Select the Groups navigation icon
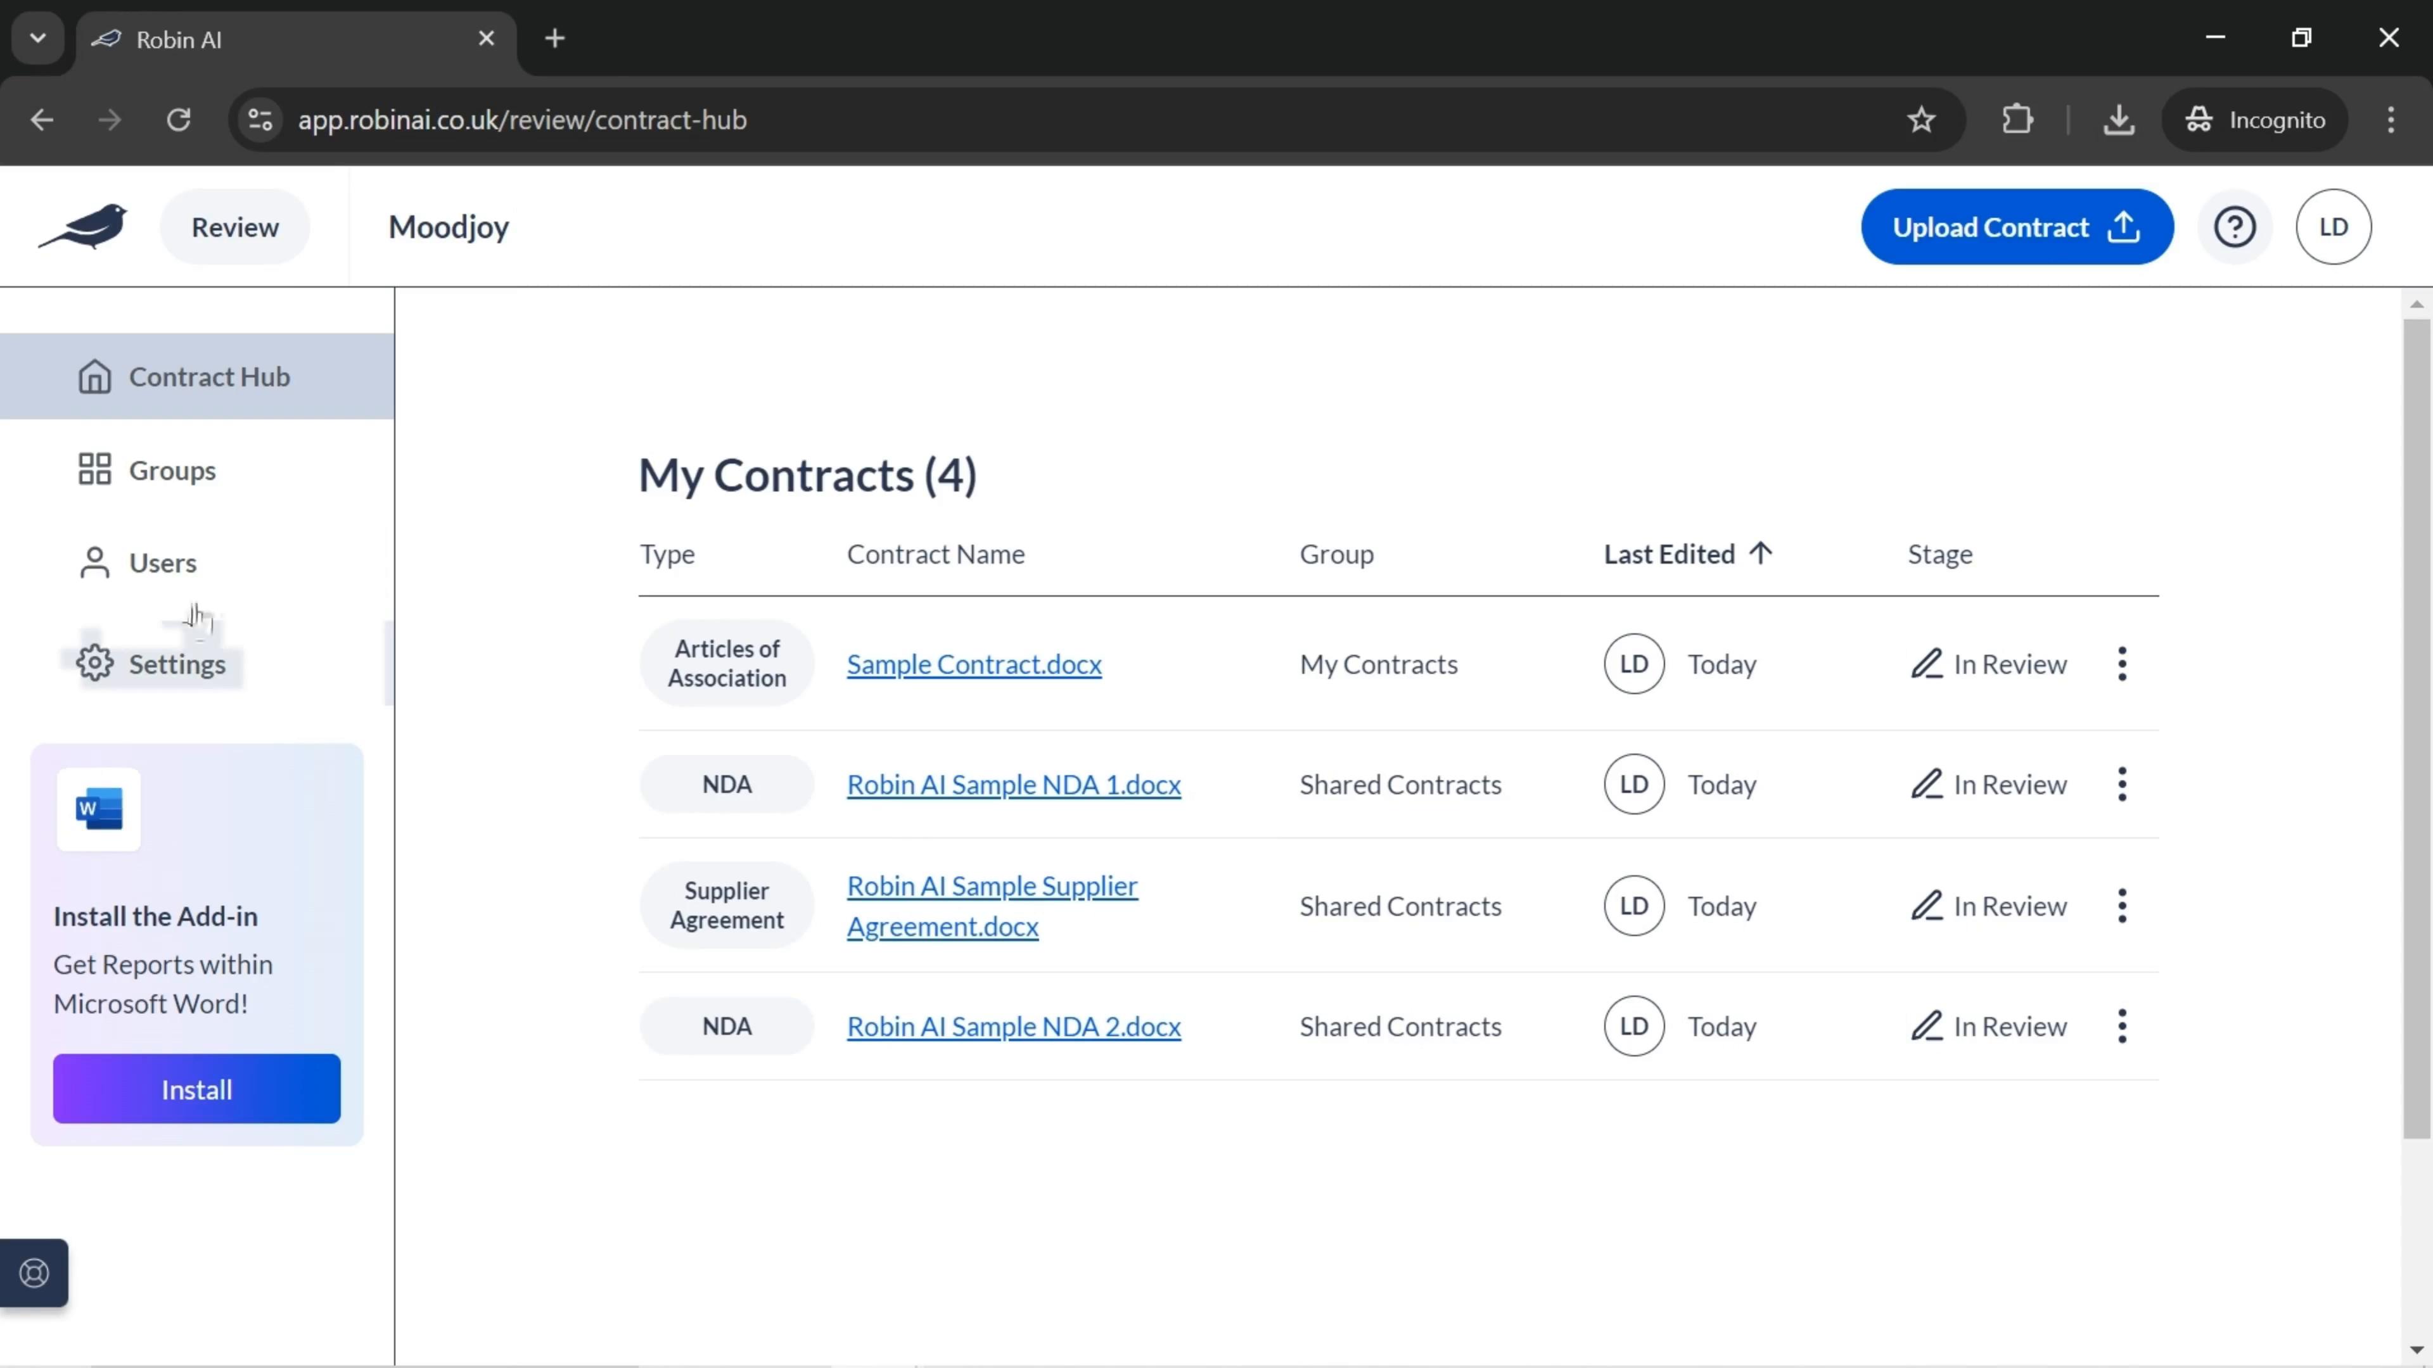Viewport: 2433px width, 1368px height. pyautogui.click(x=95, y=469)
